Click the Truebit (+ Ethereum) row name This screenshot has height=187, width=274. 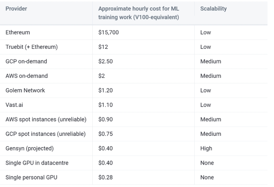coord(32,47)
